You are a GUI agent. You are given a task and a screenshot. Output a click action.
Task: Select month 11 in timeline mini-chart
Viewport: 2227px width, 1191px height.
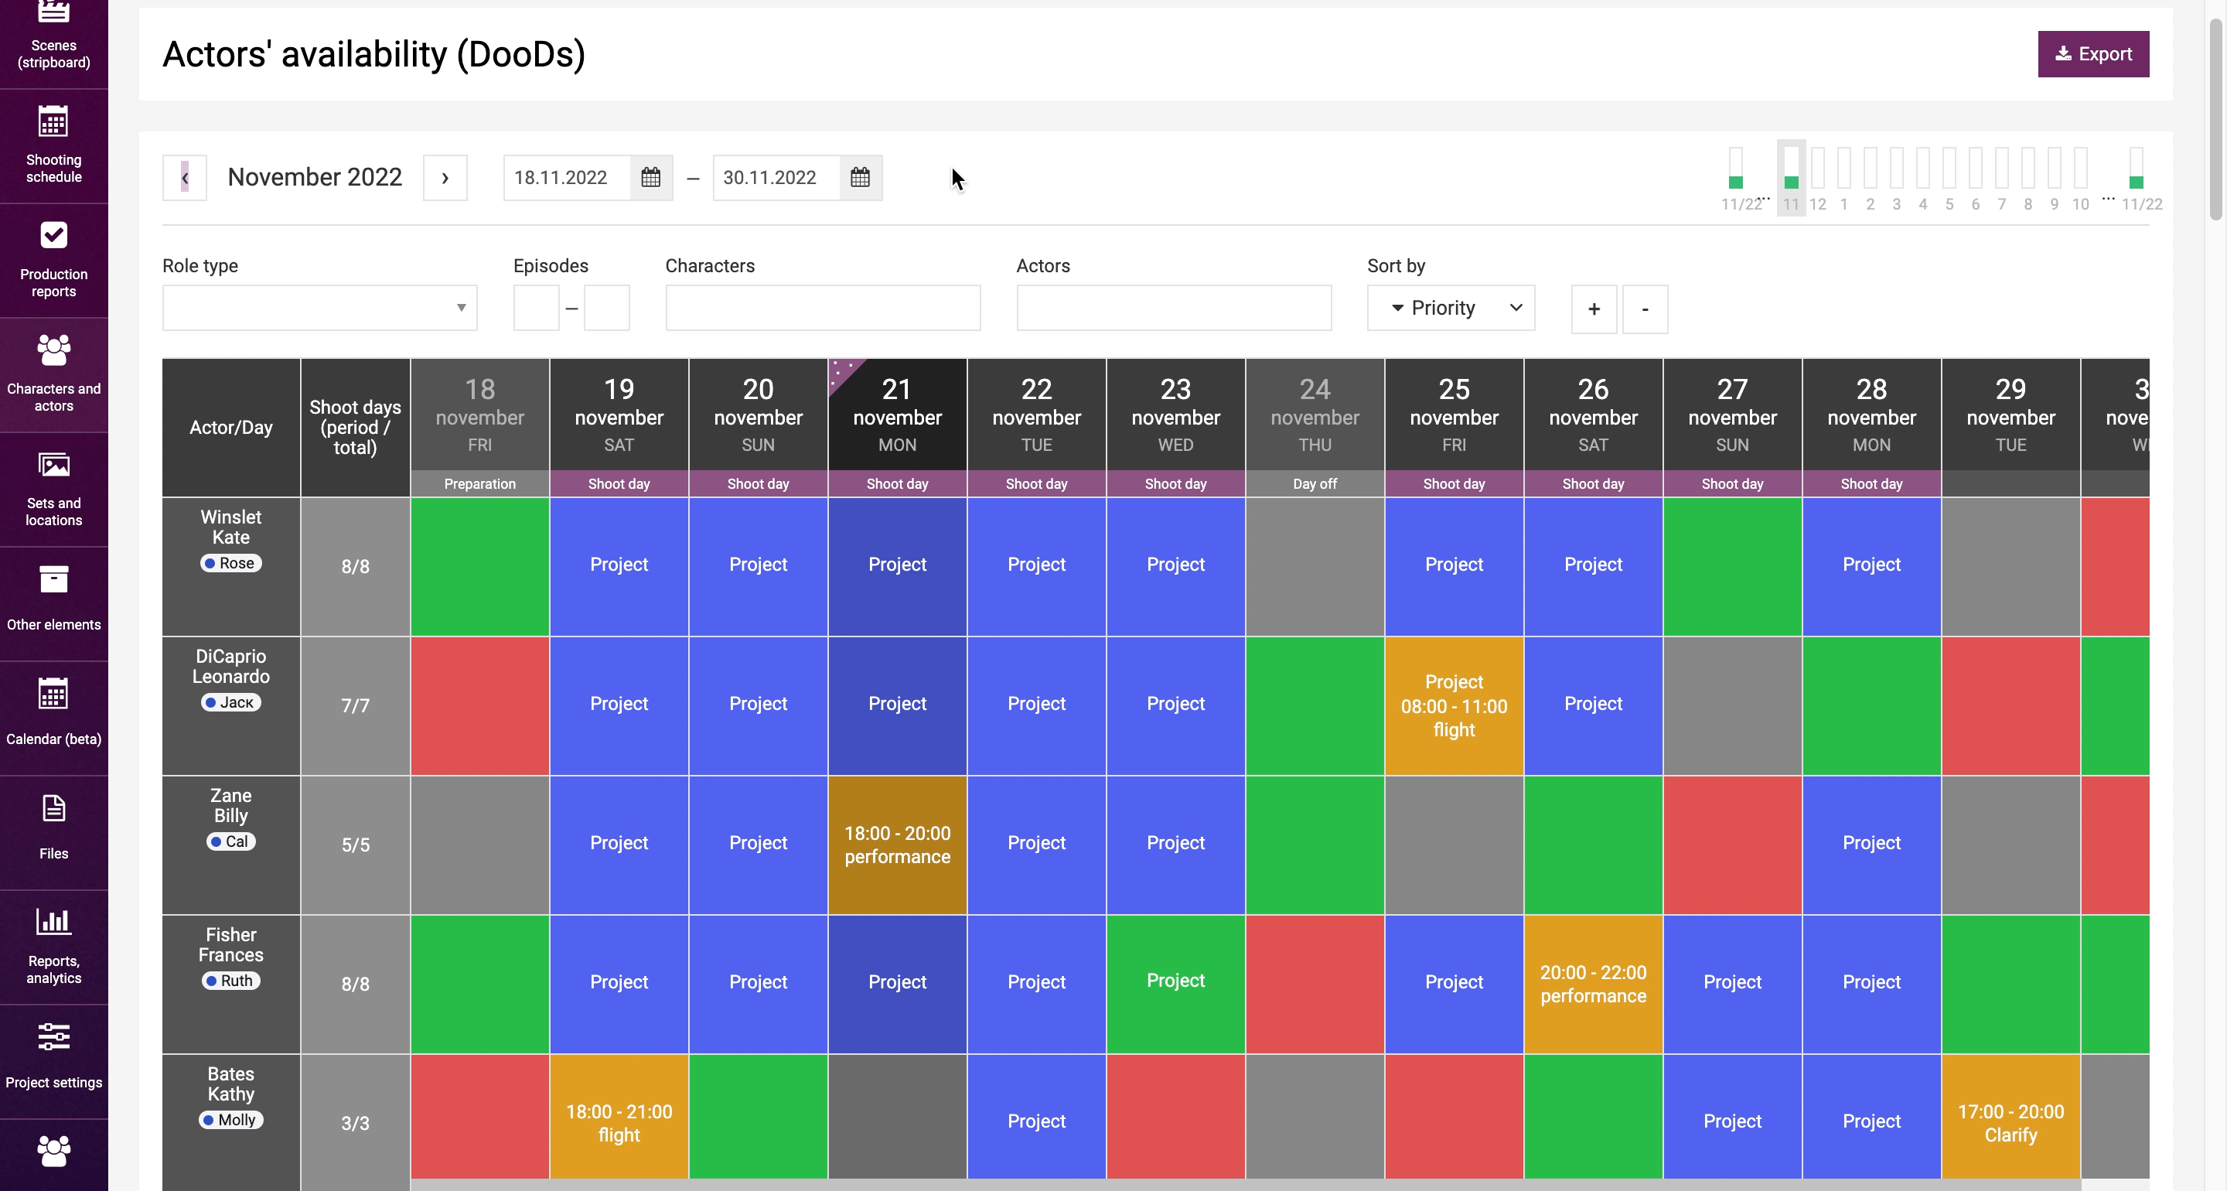click(1792, 177)
